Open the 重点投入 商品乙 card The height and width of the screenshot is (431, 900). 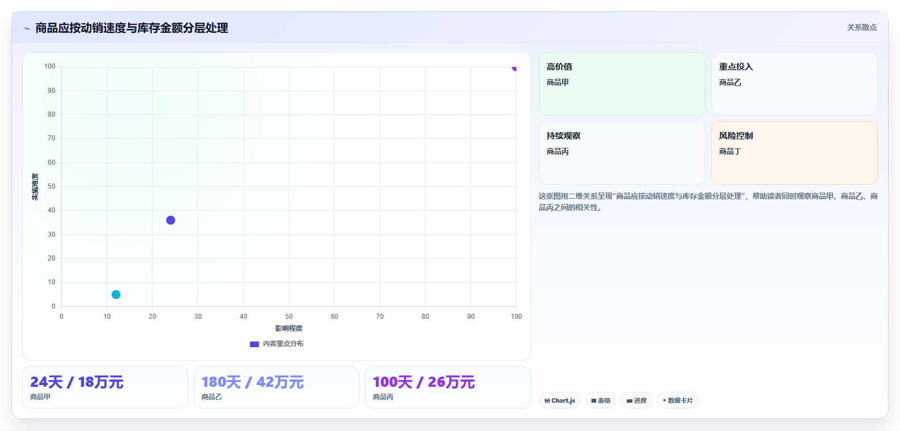pos(794,84)
